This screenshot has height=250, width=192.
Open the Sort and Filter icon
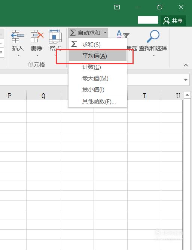click(x=123, y=34)
